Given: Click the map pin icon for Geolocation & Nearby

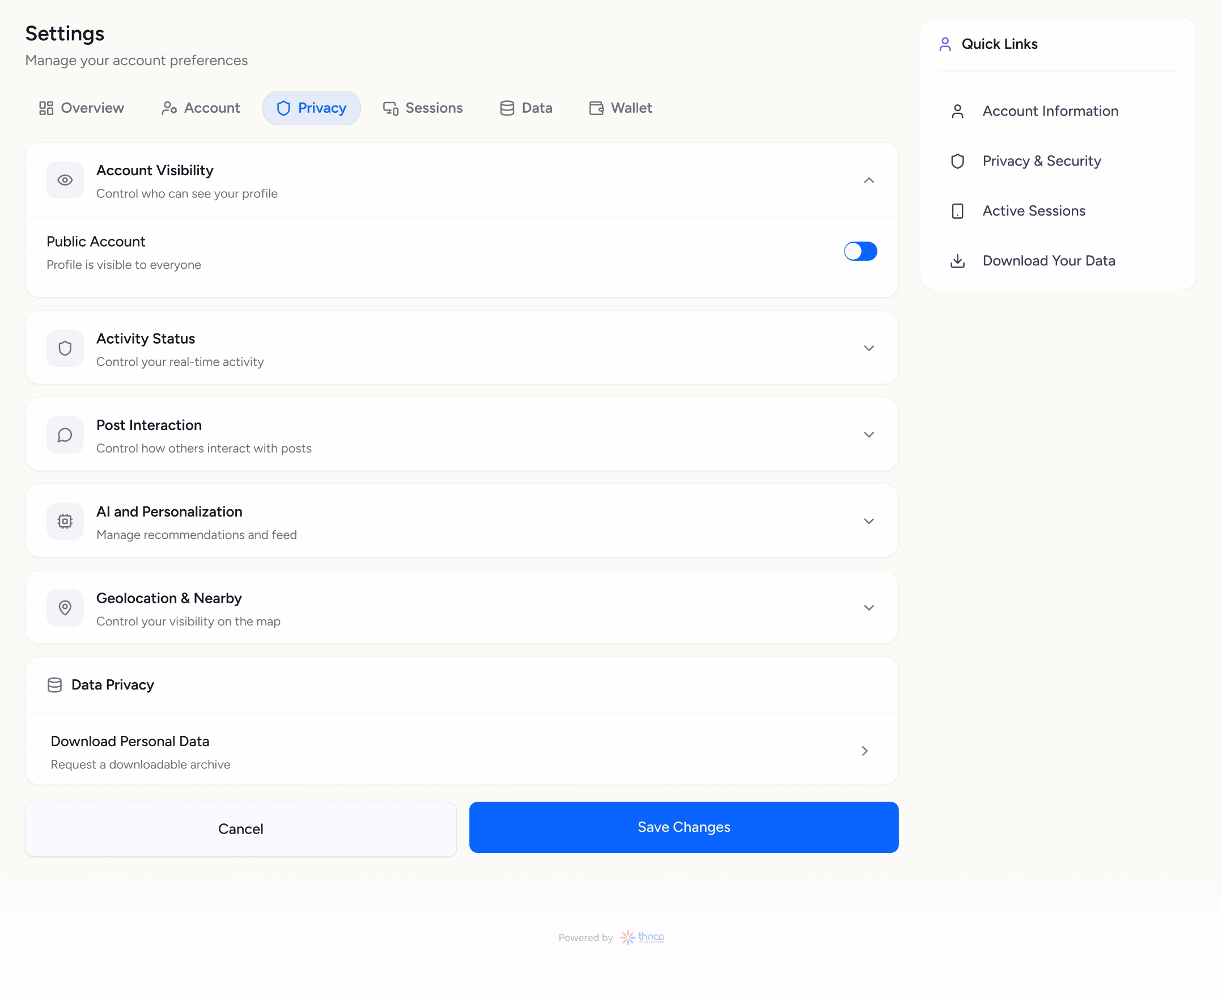Looking at the screenshot, I should 65,608.
